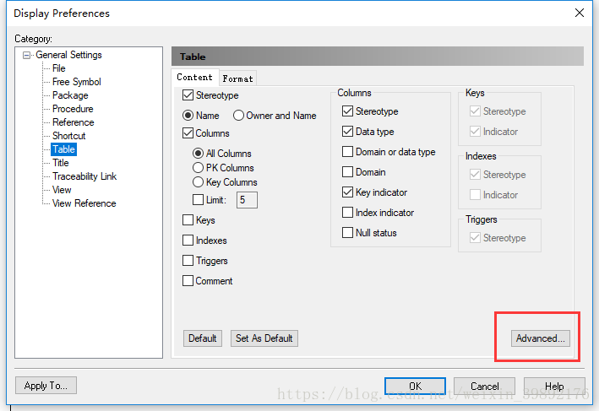Click Indicator in the Keys group
Screen dimensions: 599x411
475,132
